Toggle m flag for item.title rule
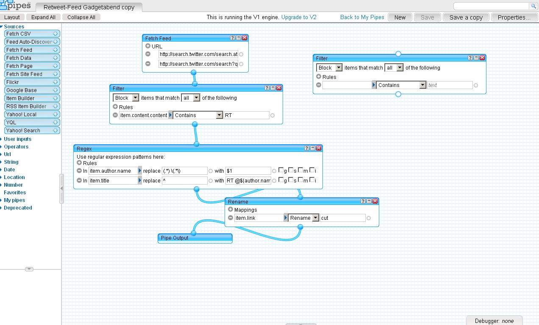 click(x=300, y=180)
